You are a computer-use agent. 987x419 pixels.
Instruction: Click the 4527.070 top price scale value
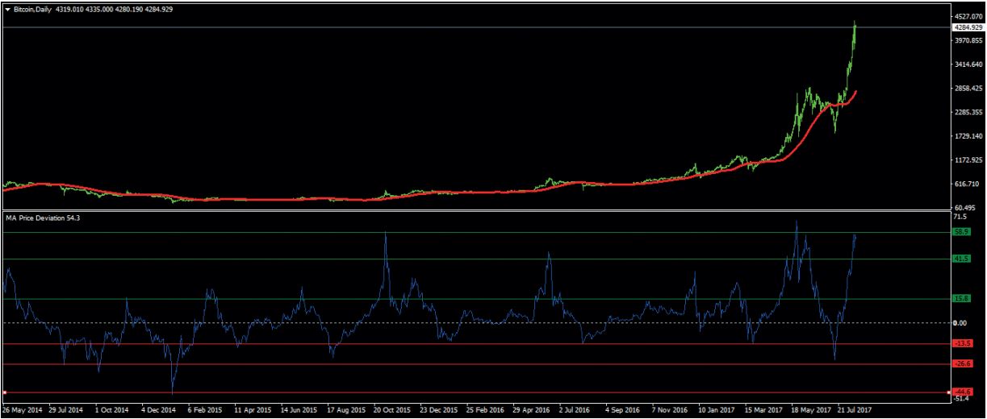(968, 16)
